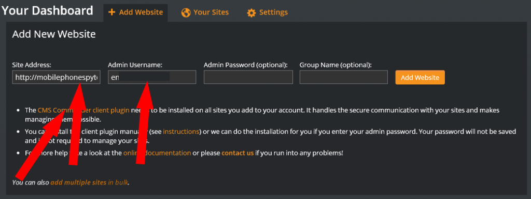The image size is (531, 199).
Task: Click the plus icon on Add Website tab
Action: point(112,12)
